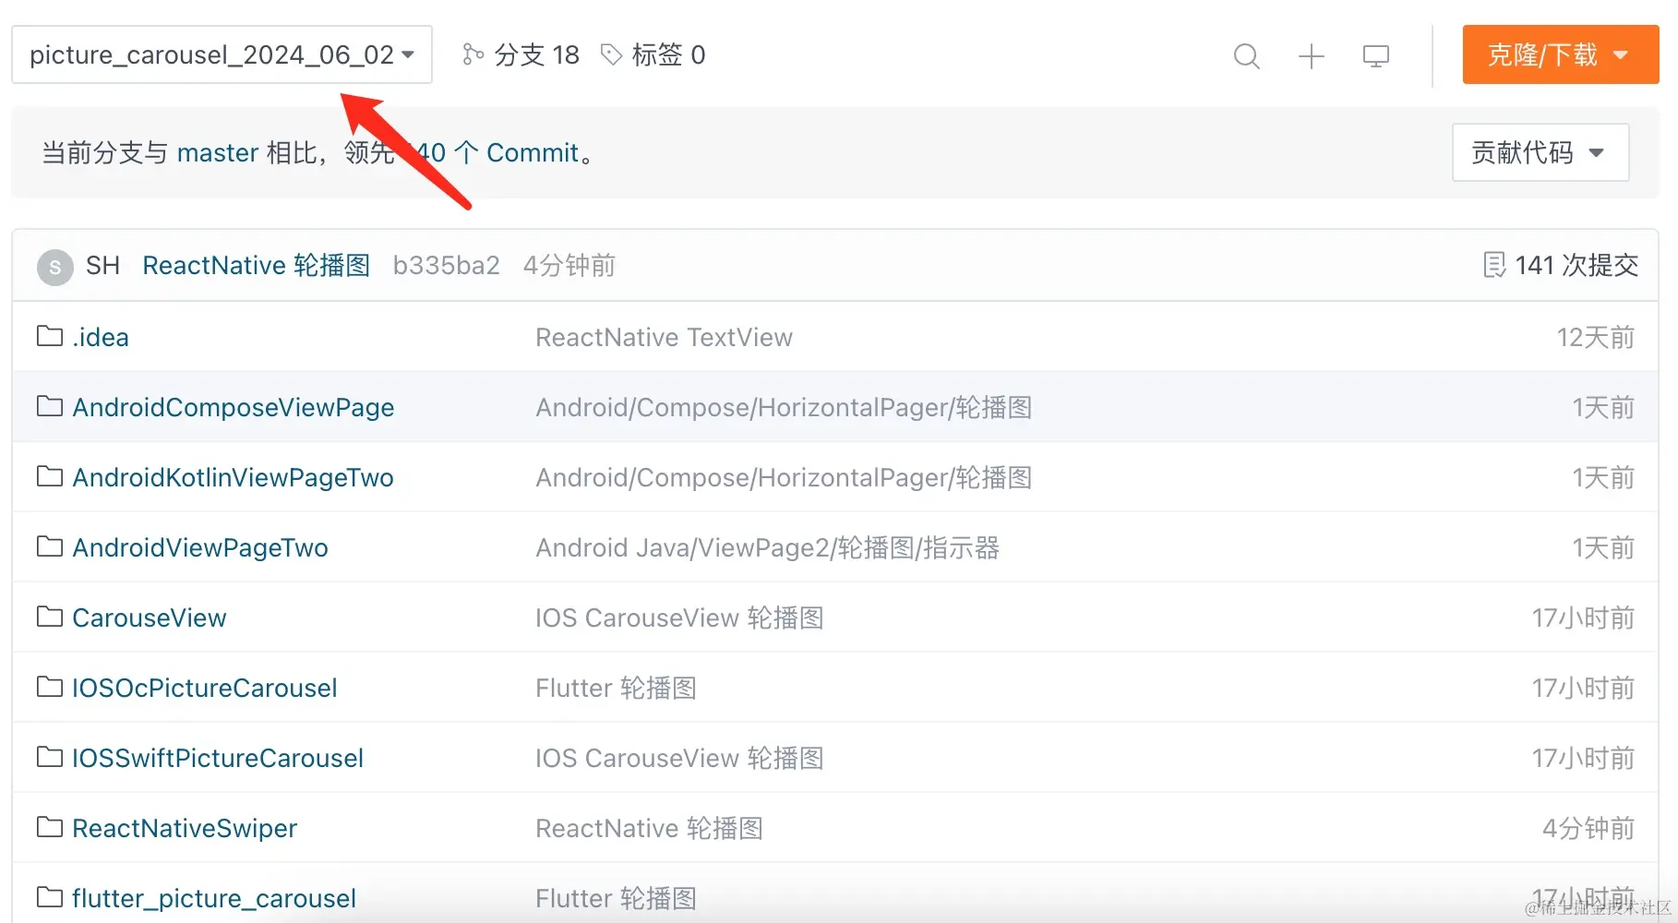View the 141 次提交 commit history

click(x=1576, y=266)
